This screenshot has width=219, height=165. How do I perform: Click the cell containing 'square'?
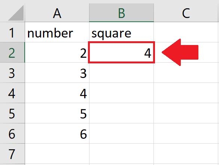point(122,32)
